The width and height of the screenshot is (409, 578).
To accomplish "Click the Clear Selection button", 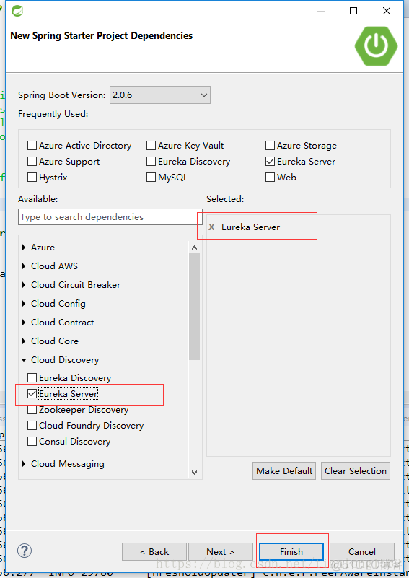I will coord(356,470).
